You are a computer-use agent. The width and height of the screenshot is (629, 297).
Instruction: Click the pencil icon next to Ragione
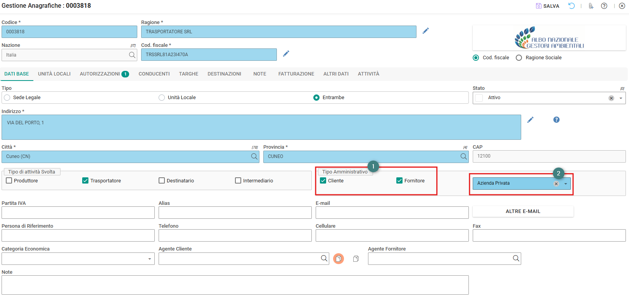coord(425,31)
